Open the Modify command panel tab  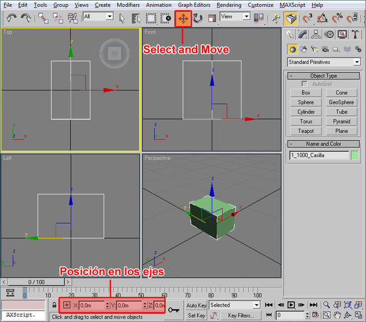click(x=303, y=35)
